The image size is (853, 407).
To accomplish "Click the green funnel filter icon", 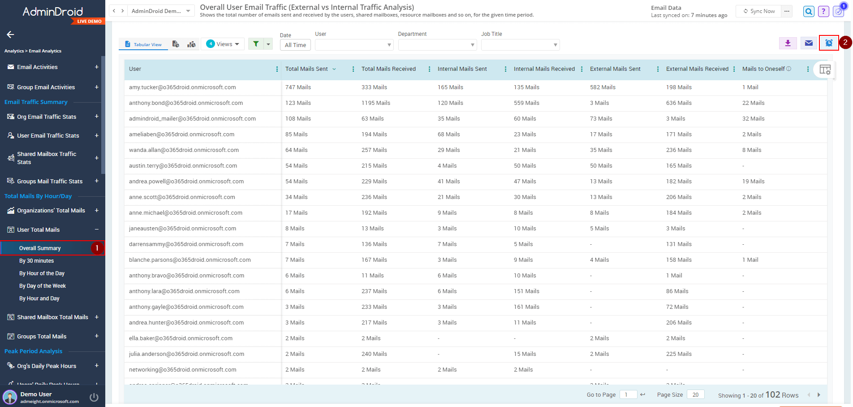I will [x=256, y=44].
